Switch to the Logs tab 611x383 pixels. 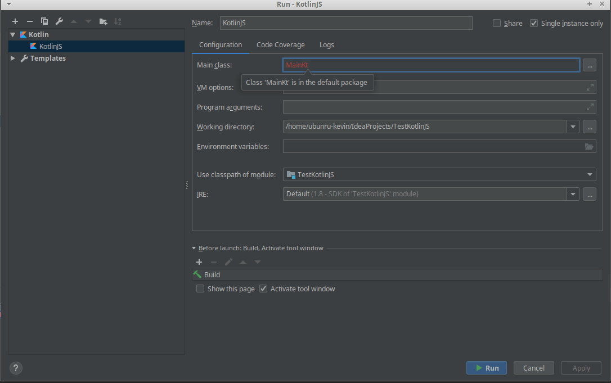coord(326,45)
